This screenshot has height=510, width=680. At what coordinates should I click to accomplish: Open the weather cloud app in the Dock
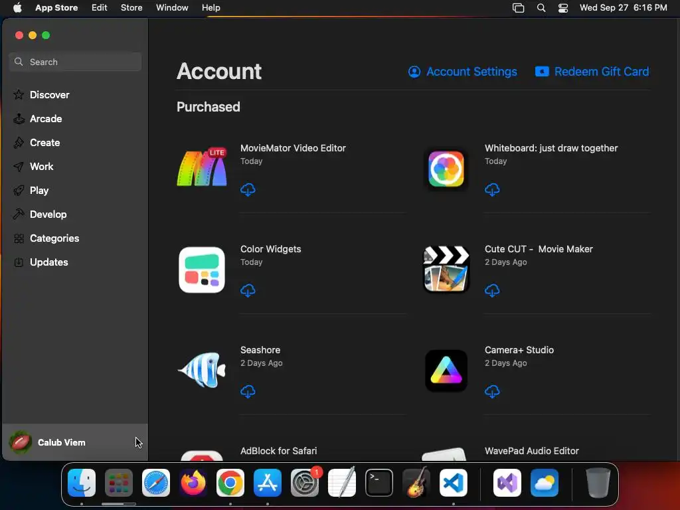545,483
